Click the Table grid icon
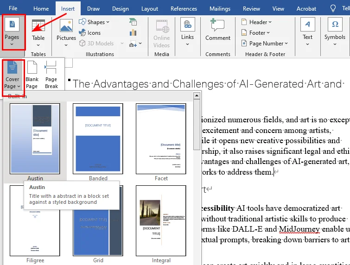The image size is (350, 265). click(38, 25)
